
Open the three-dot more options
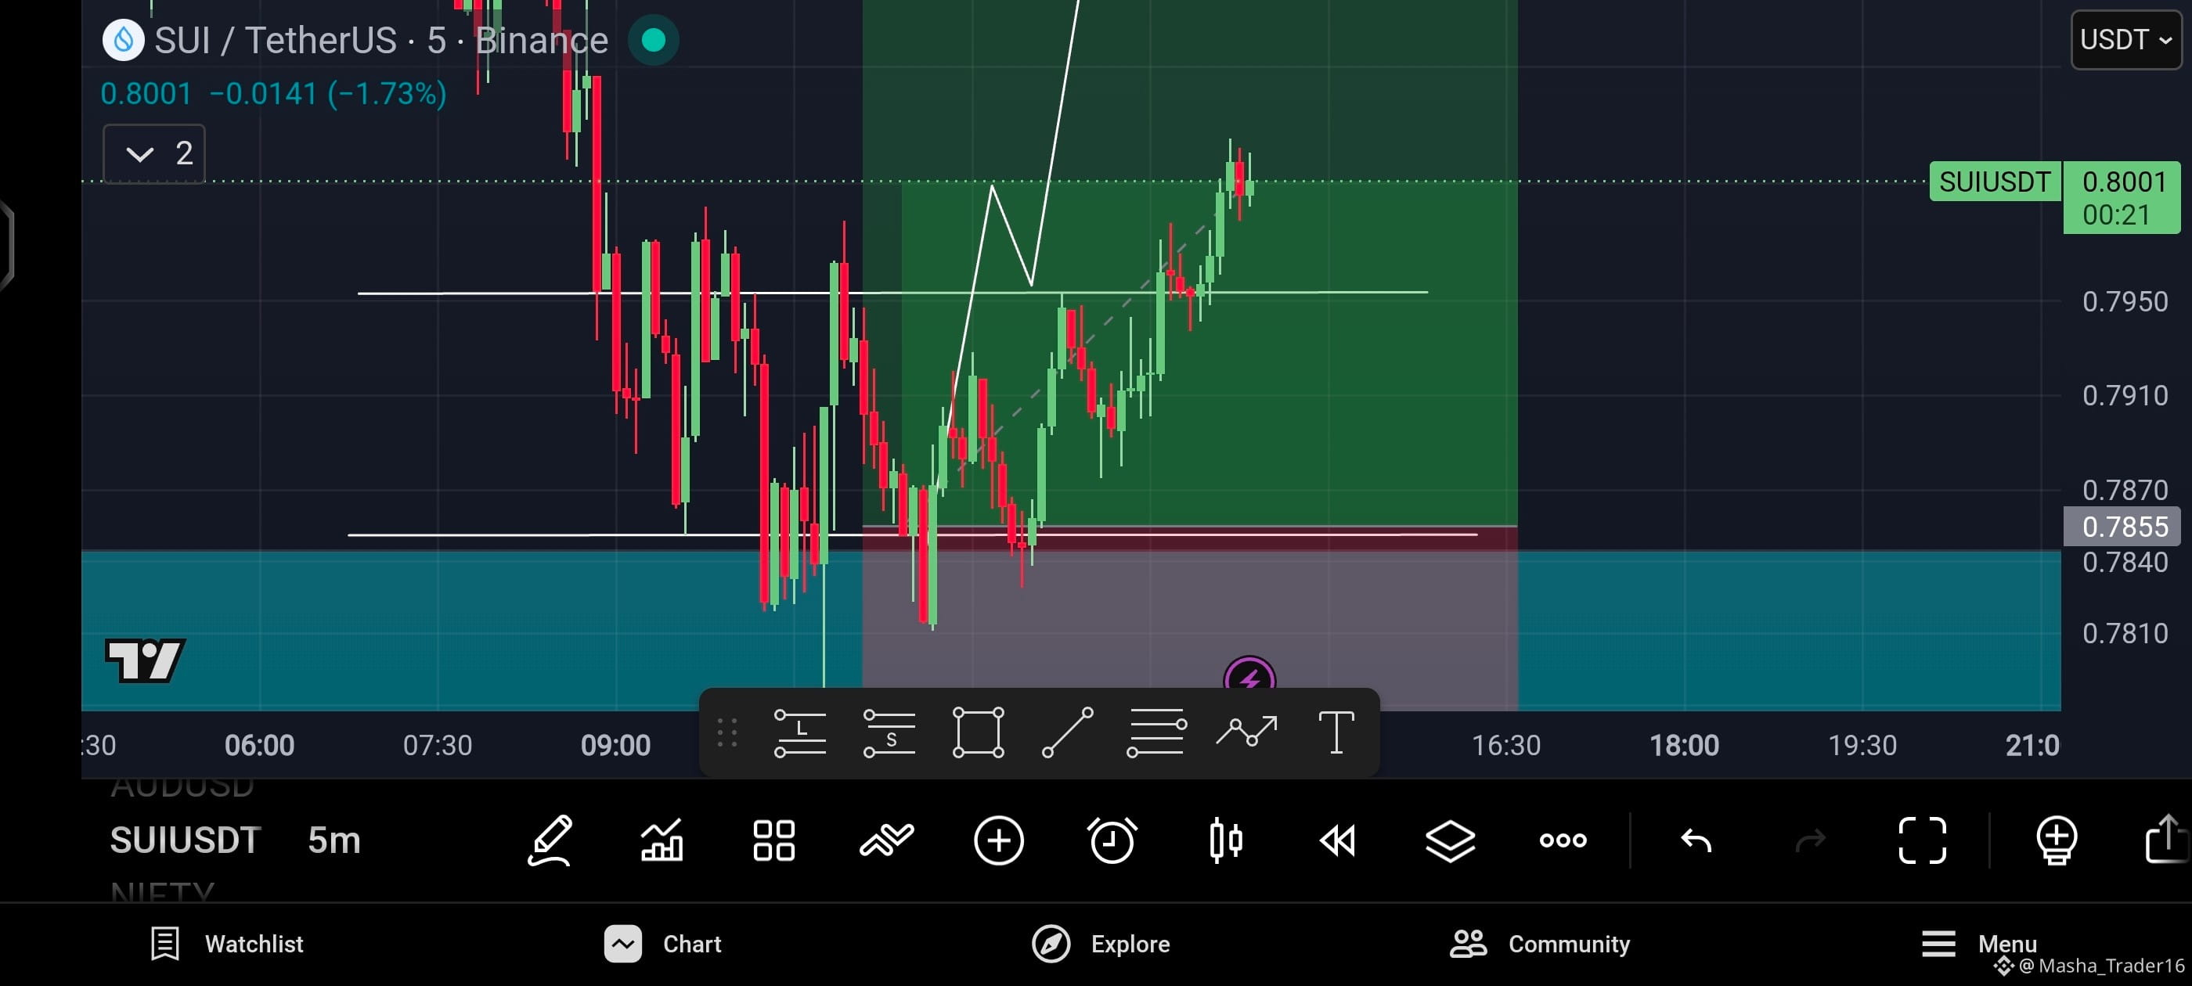coord(1563,840)
